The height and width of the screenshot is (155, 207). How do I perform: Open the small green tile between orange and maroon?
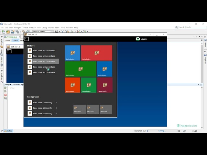click(89, 85)
